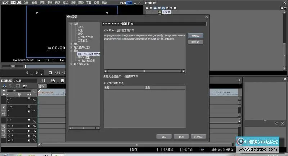
Task: Expand the 输入控制设备 tree node
Action: click(71, 64)
